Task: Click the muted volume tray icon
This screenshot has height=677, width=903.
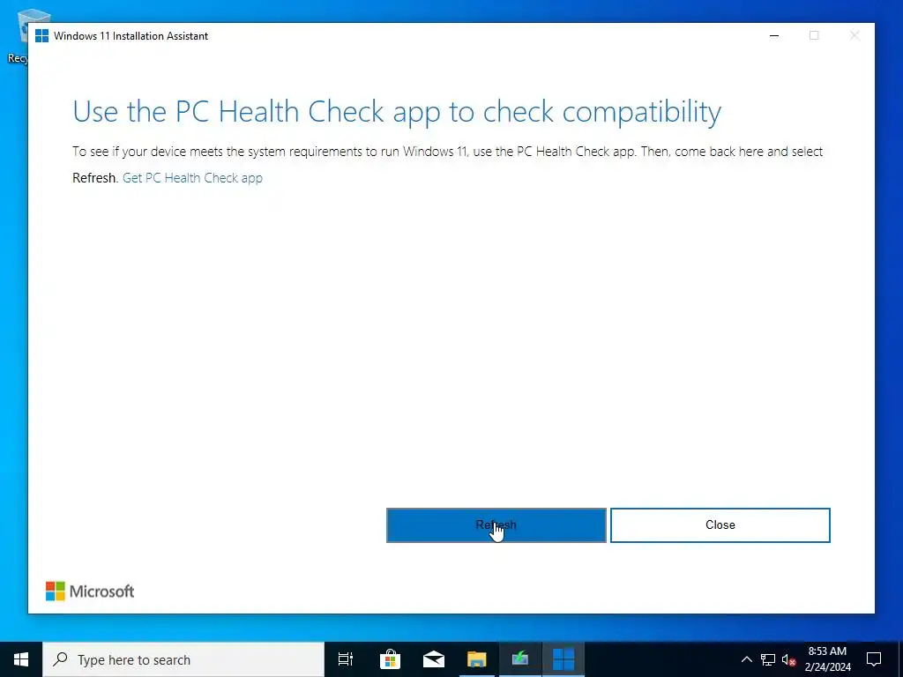Action: coord(788,659)
